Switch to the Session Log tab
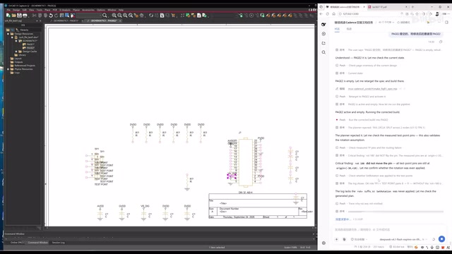Viewport: 452px width, 254px height. point(58,243)
